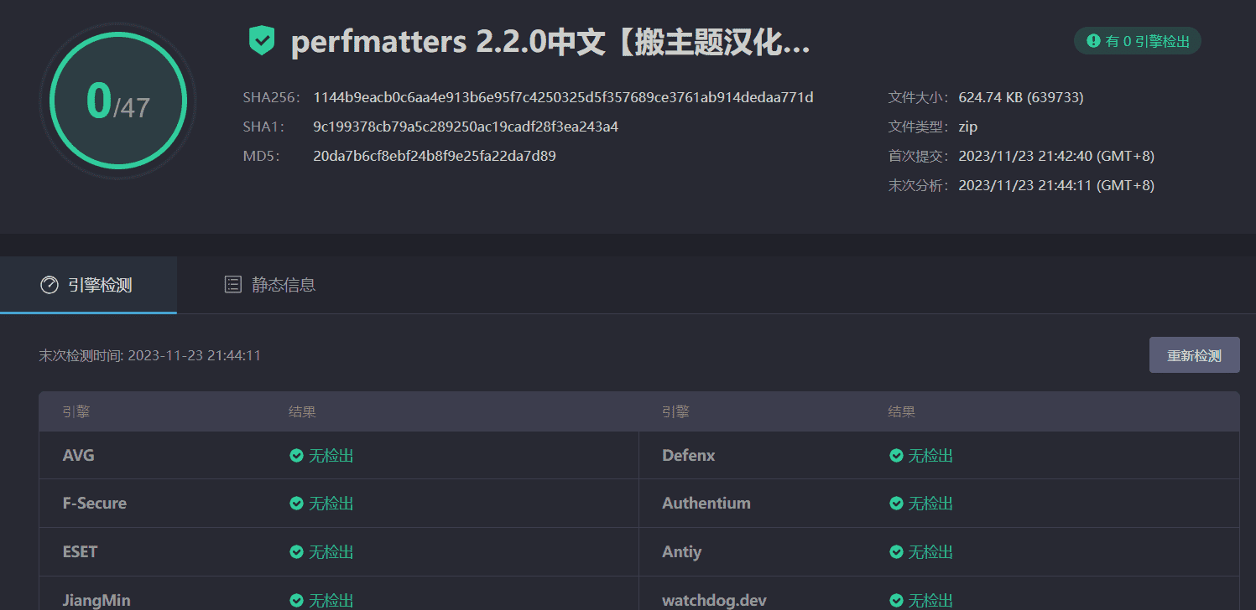Click the perfmatters 2.2.0中文 file title
This screenshot has width=1256, height=610.
click(x=550, y=42)
